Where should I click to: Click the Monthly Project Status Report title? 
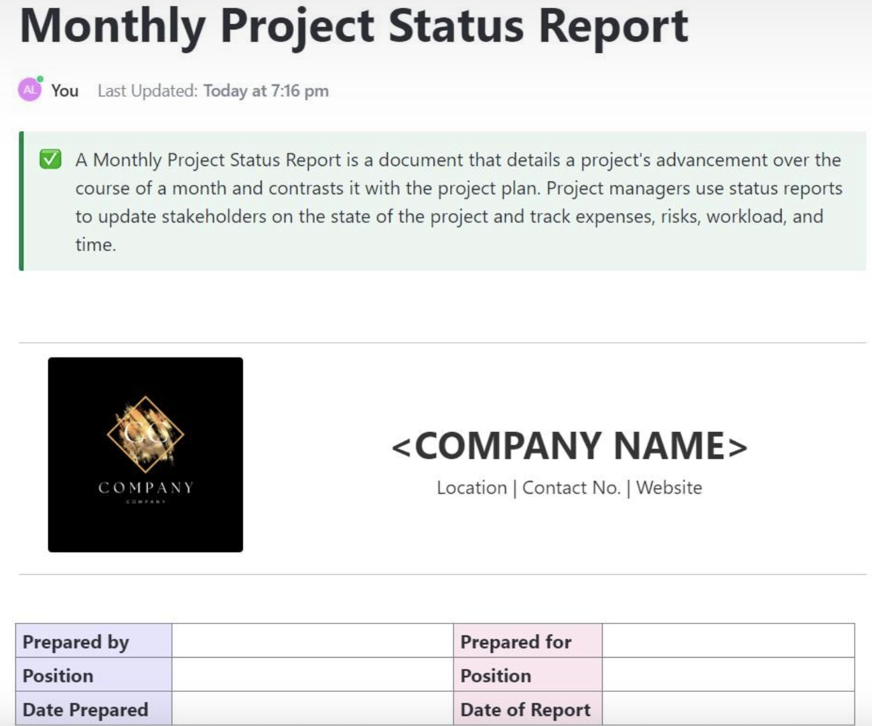click(354, 27)
